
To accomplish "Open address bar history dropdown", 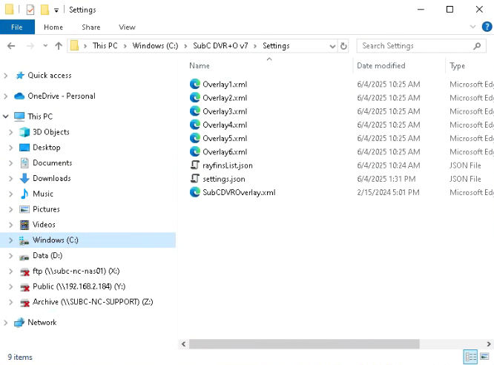I will (x=332, y=46).
